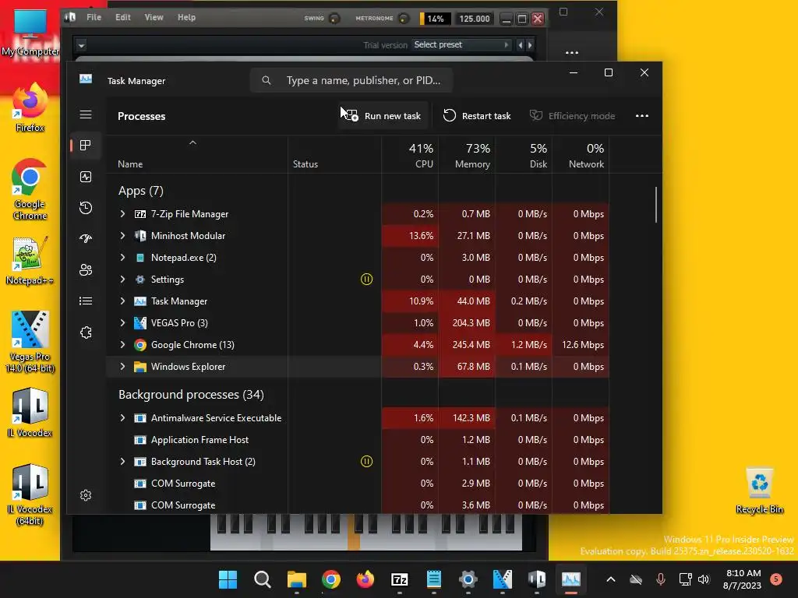Select the Application Frame Host process row
The height and width of the screenshot is (598, 798).
(x=358, y=439)
